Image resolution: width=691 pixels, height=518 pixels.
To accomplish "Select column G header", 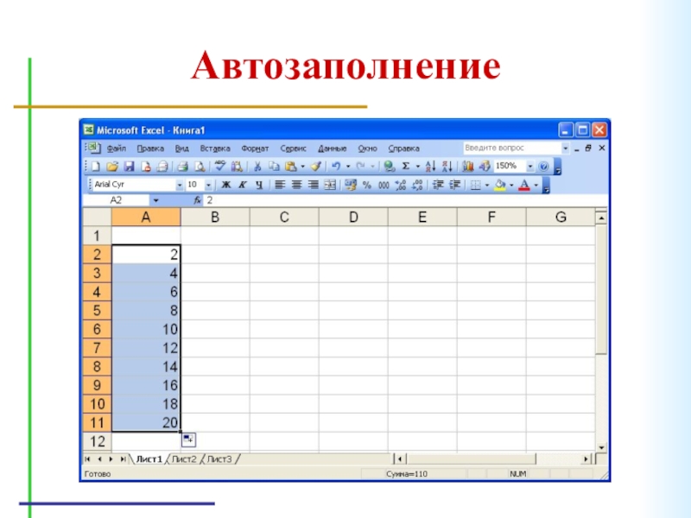I will pyautogui.click(x=561, y=218).
